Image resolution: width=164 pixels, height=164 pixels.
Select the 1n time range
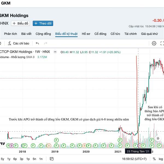41,159
